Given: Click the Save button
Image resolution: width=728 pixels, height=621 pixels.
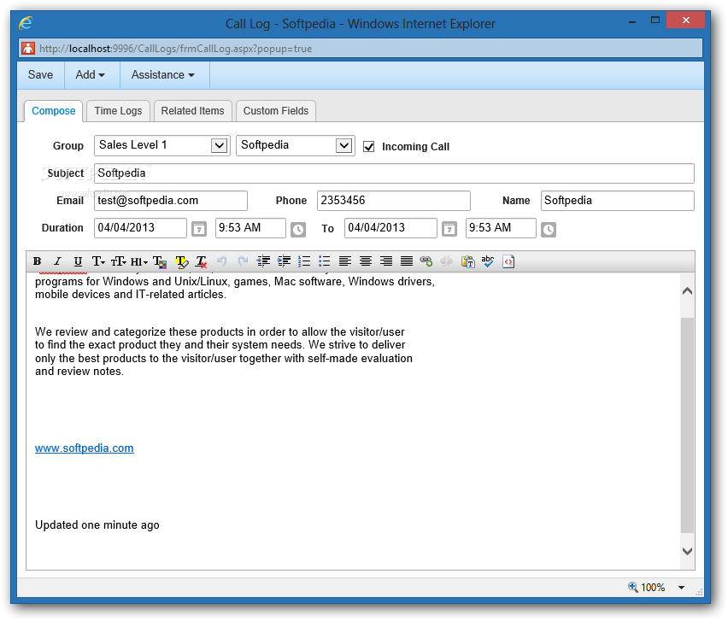Looking at the screenshot, I should (40, 74).
